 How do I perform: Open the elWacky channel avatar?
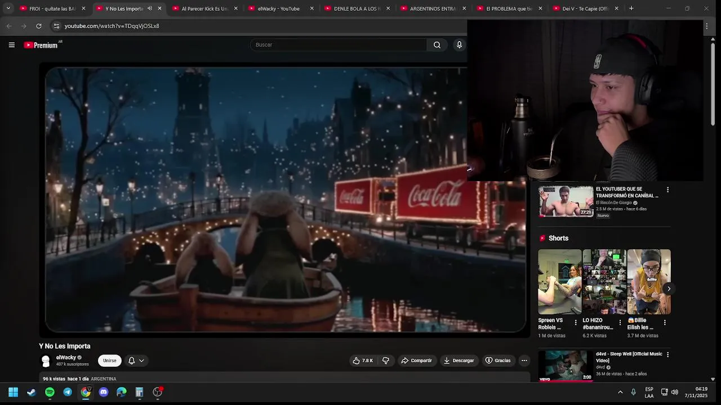click(46, 361)
